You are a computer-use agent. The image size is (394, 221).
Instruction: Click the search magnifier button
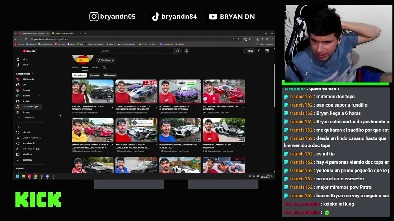(177, 51)
